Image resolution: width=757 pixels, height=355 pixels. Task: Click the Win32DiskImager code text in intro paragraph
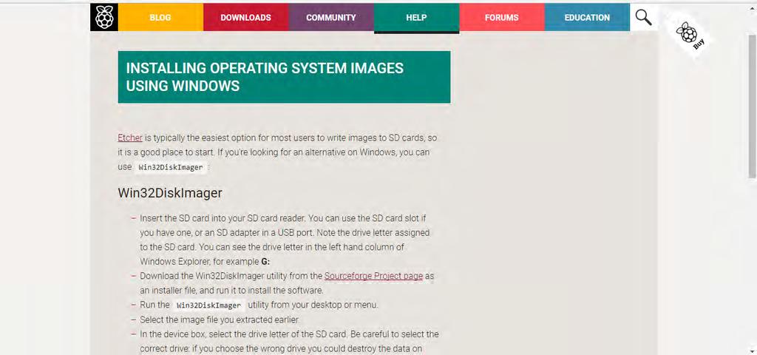pyautogui.click(x=171, y=167)
